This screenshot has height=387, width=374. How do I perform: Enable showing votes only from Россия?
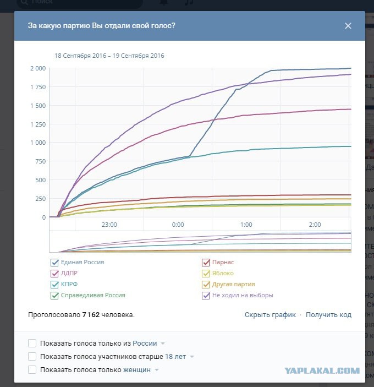[32, 343]
